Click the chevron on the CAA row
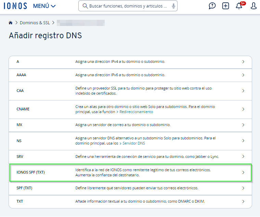Image resolution: width=260 pixels, height=217 pixels. [x=243, y=91]
